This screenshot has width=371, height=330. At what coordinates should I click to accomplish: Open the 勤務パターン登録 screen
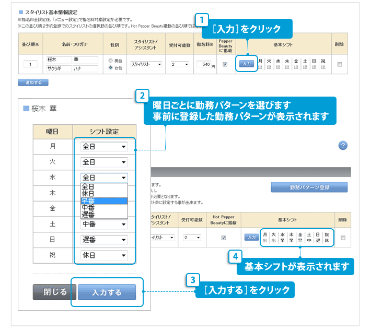(309, 187)
